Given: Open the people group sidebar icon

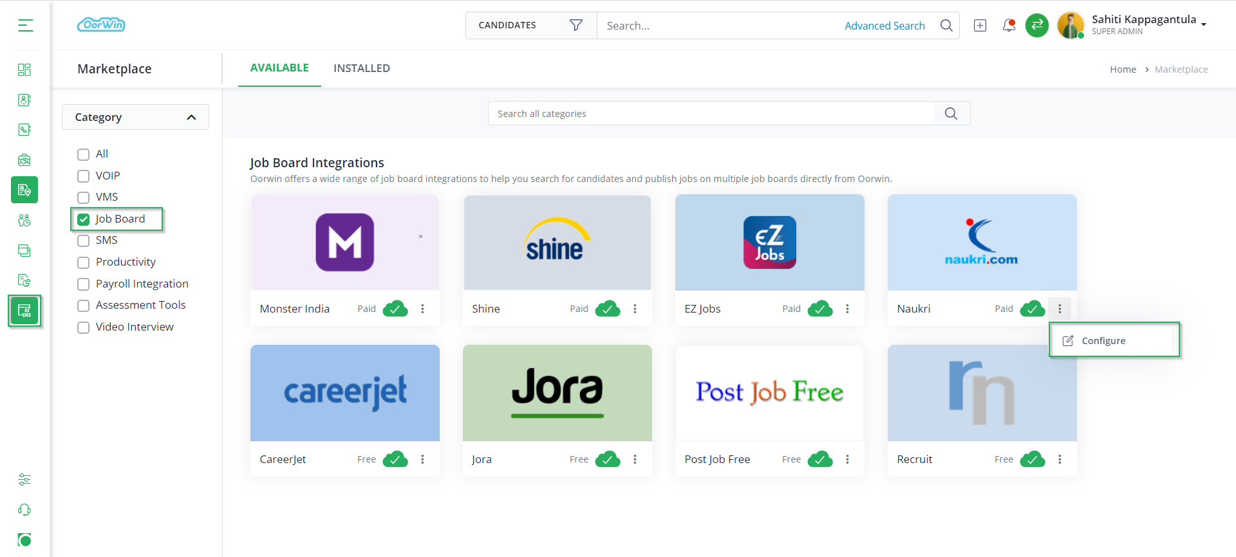Looking at the screenshot, I should tap(24, 221).
